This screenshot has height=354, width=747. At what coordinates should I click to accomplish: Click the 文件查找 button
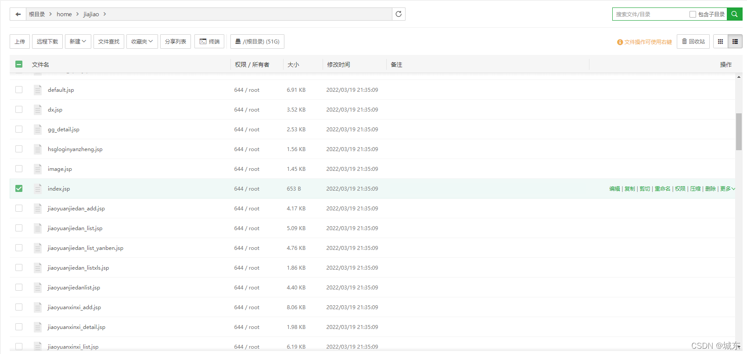tap(109, 41)
